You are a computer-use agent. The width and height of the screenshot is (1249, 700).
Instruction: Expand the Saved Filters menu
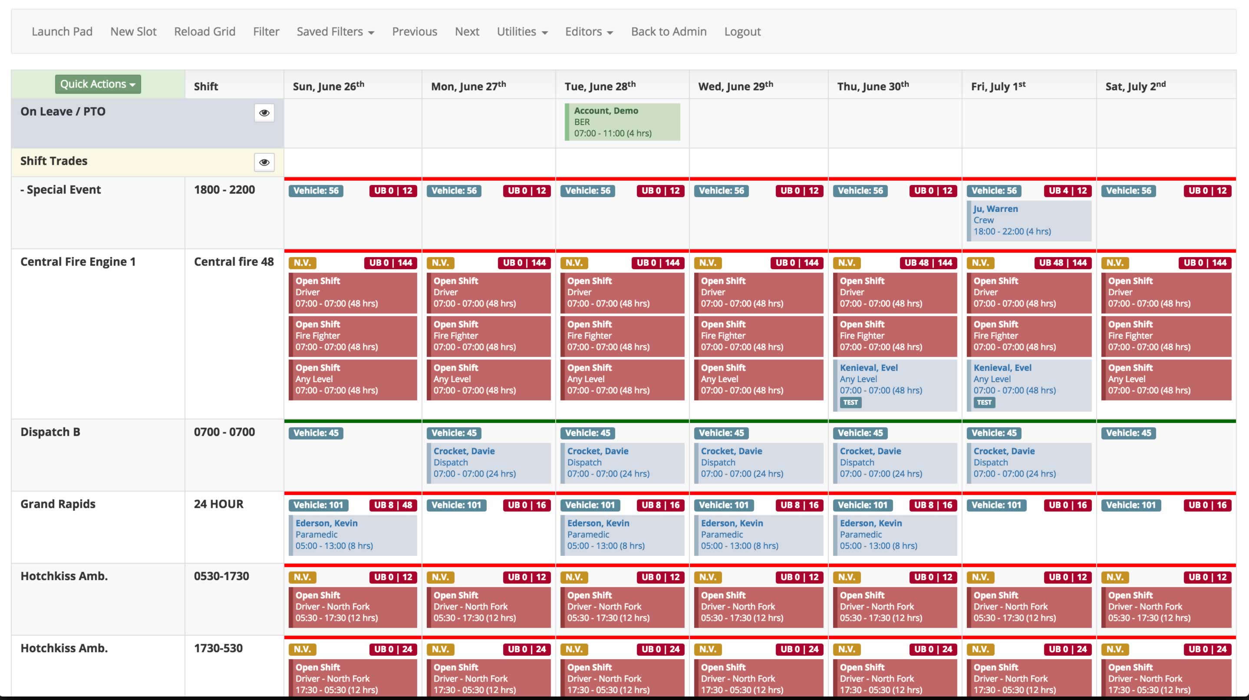tap(335, 32)
